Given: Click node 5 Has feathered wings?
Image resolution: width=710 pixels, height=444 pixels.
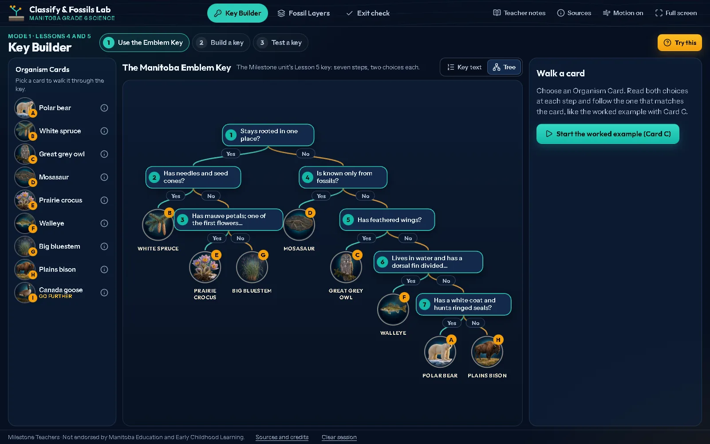Looking at the screenshot, I should click(x=387, y=220).
